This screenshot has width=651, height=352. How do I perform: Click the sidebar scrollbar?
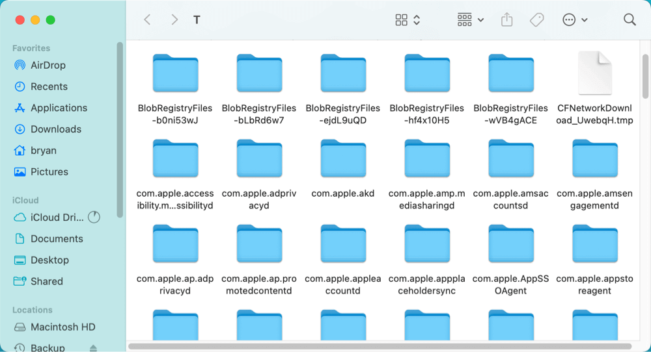[x=120, y=130]
